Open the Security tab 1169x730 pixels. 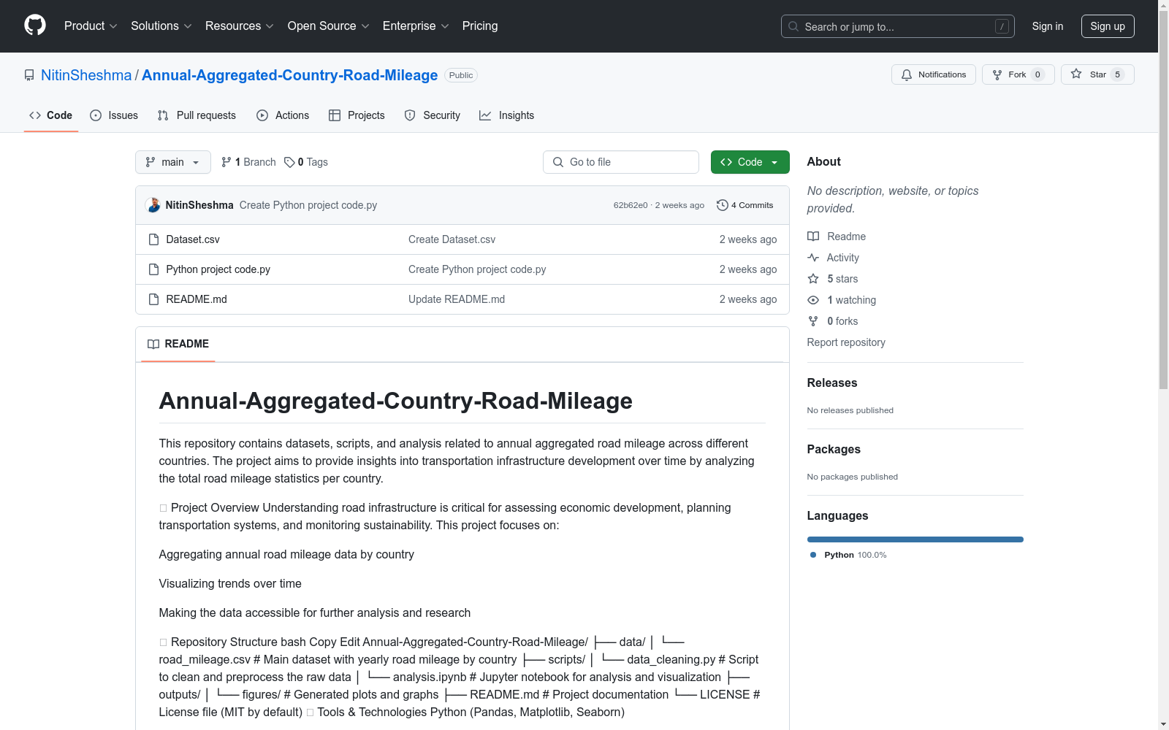(x=433, y=115)
